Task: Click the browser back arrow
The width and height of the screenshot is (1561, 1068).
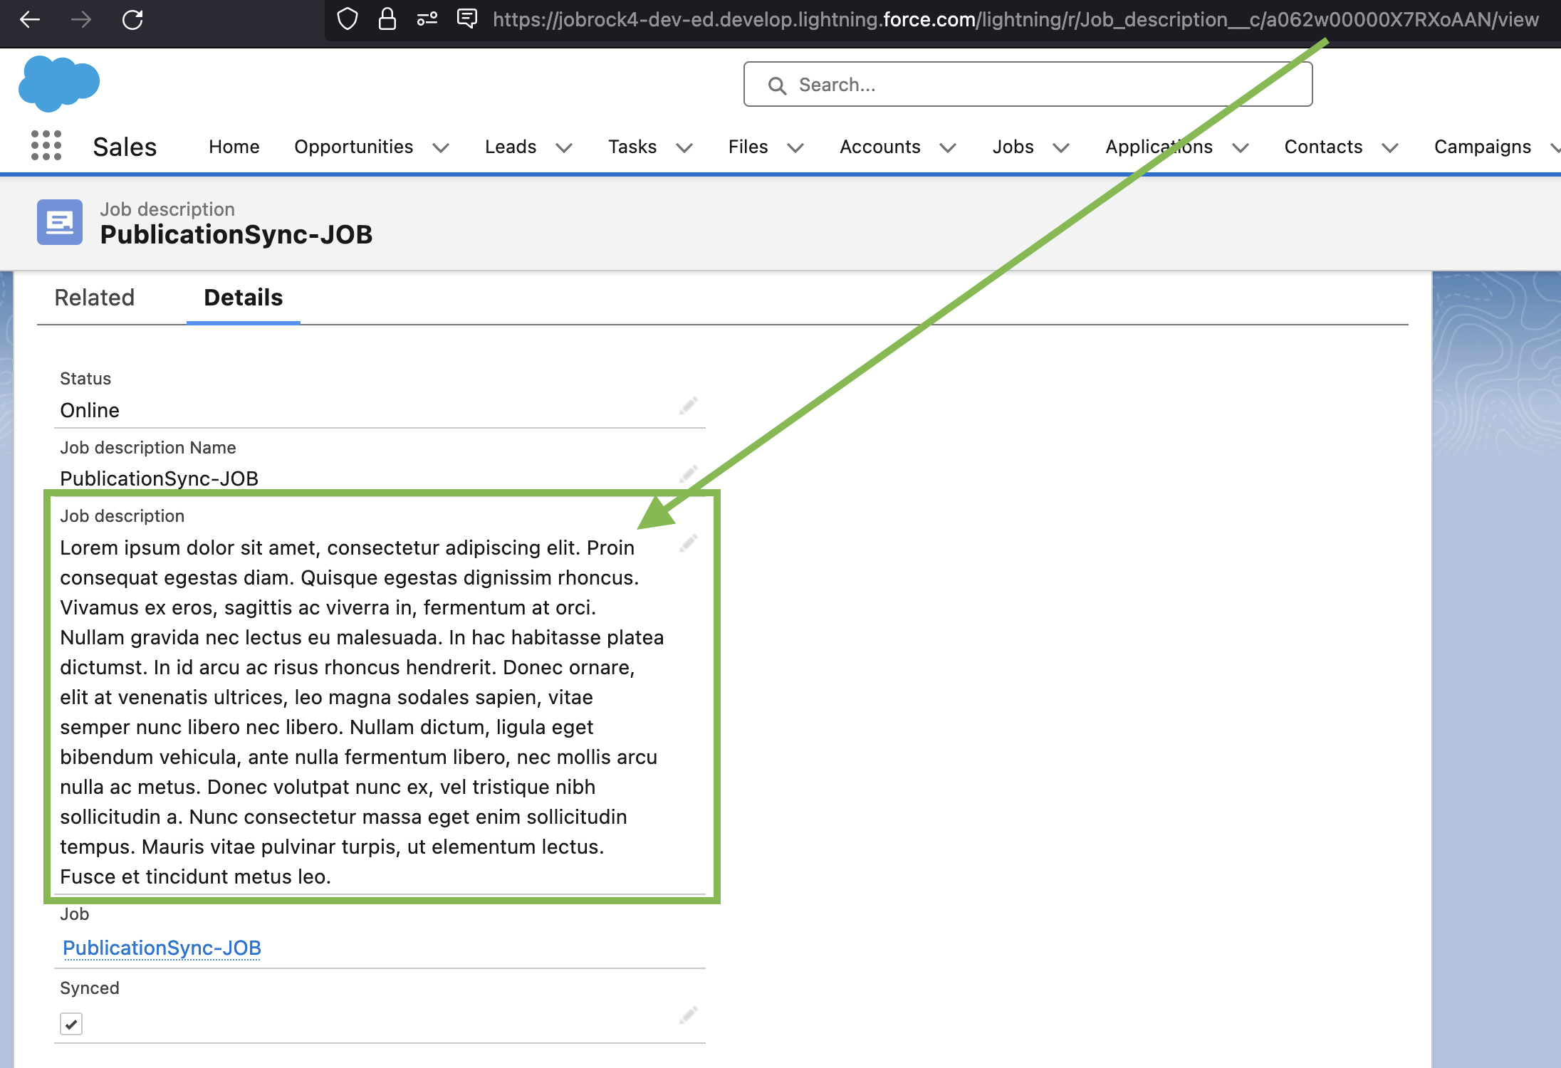Action: (30, 19)
